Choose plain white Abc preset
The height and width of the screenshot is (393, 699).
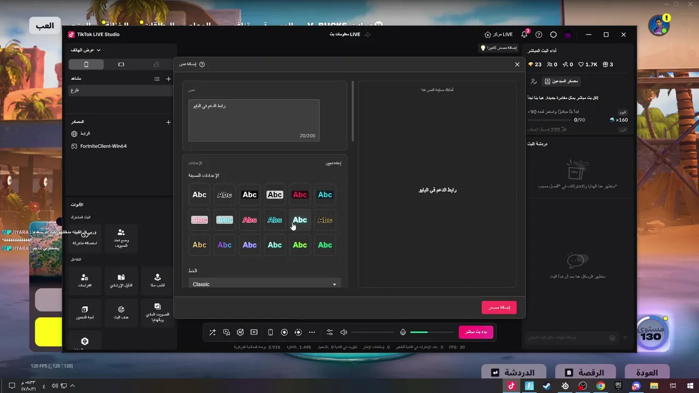pyautogui.click(x=199, y=195)
